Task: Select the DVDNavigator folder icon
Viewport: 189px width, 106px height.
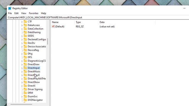Action: (25, 100)
